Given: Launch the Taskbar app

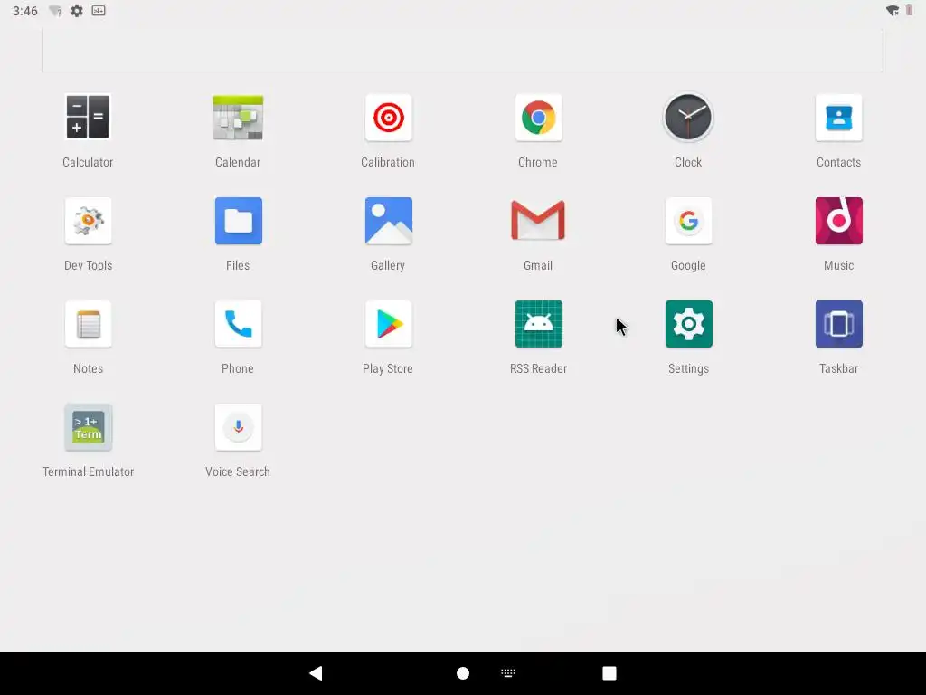Looking at the screenshot, I should click(838, 324).
